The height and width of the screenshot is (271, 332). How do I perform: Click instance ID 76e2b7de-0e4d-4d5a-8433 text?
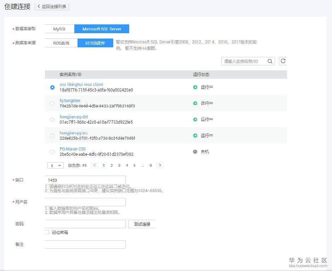click(x=97, y=106)
